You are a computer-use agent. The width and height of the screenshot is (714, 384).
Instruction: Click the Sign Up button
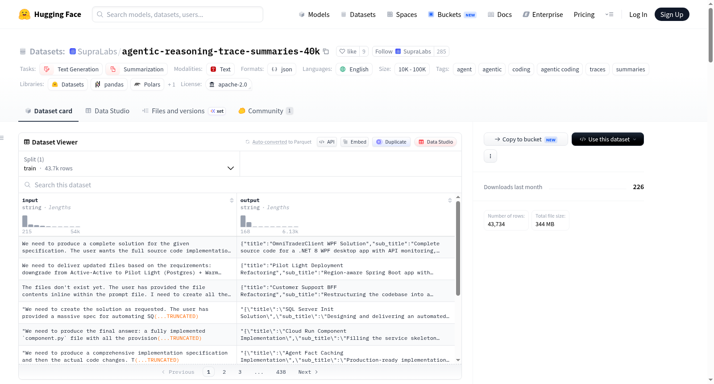pos(672,14)
